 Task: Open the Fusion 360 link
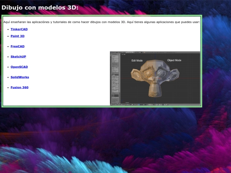(19, 88)
